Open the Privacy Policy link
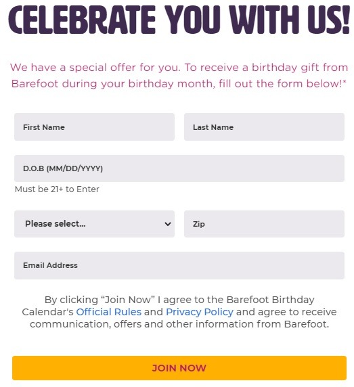This screenshot has height=387, width=354. pyautogui.click(x=200, y=312)
